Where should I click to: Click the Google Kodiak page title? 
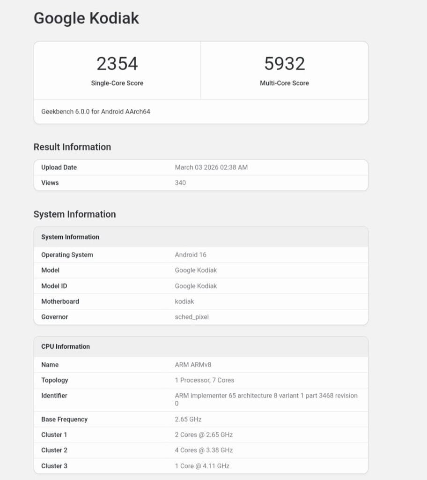point(86,18)
